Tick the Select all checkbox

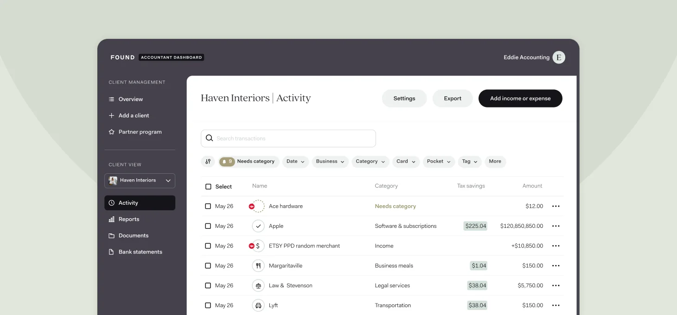(x=208, y=187)
